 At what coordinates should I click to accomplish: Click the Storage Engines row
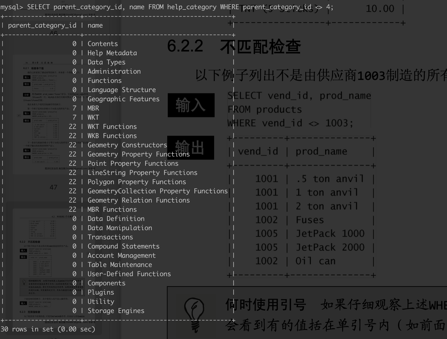118,311
